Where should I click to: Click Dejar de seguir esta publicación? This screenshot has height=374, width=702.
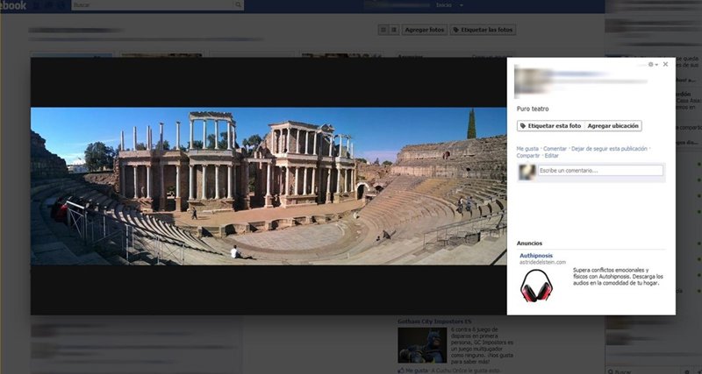pos(609,149)
